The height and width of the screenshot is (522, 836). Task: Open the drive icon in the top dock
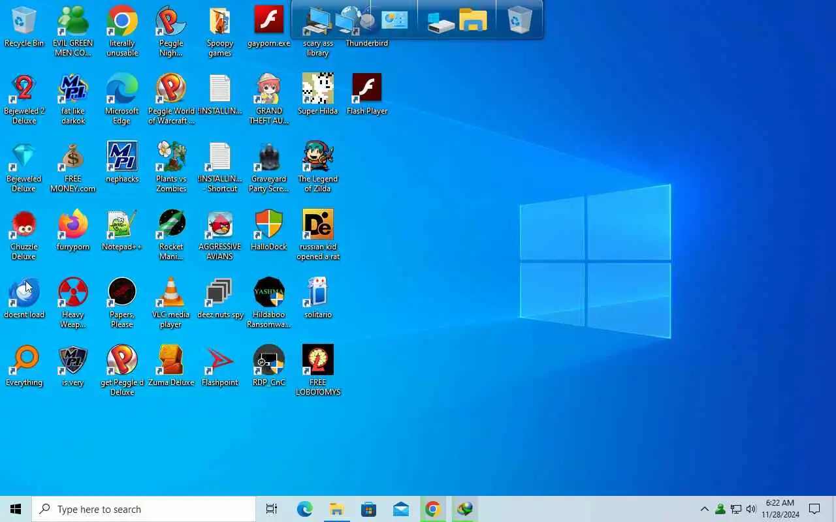(441, 22)
